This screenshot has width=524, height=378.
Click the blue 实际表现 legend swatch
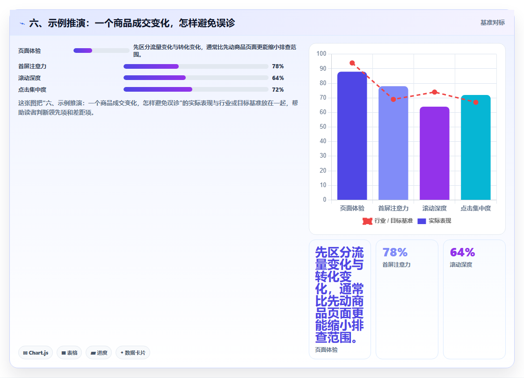tap(422, 221)
